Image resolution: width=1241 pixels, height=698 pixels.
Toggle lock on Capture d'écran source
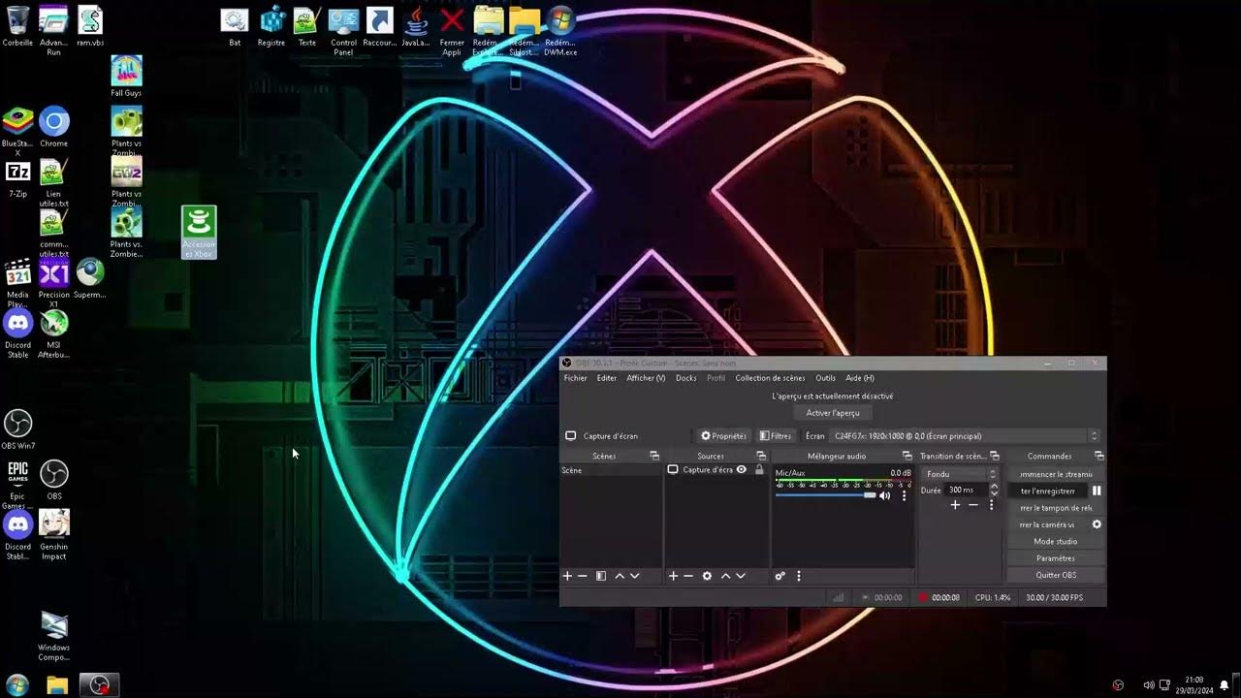pyautogui.click(x=759, y=470)
